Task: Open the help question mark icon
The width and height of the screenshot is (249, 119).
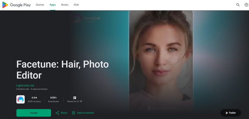Action: (246, 5)
